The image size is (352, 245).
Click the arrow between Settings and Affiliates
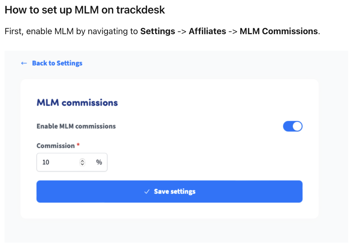182,32
